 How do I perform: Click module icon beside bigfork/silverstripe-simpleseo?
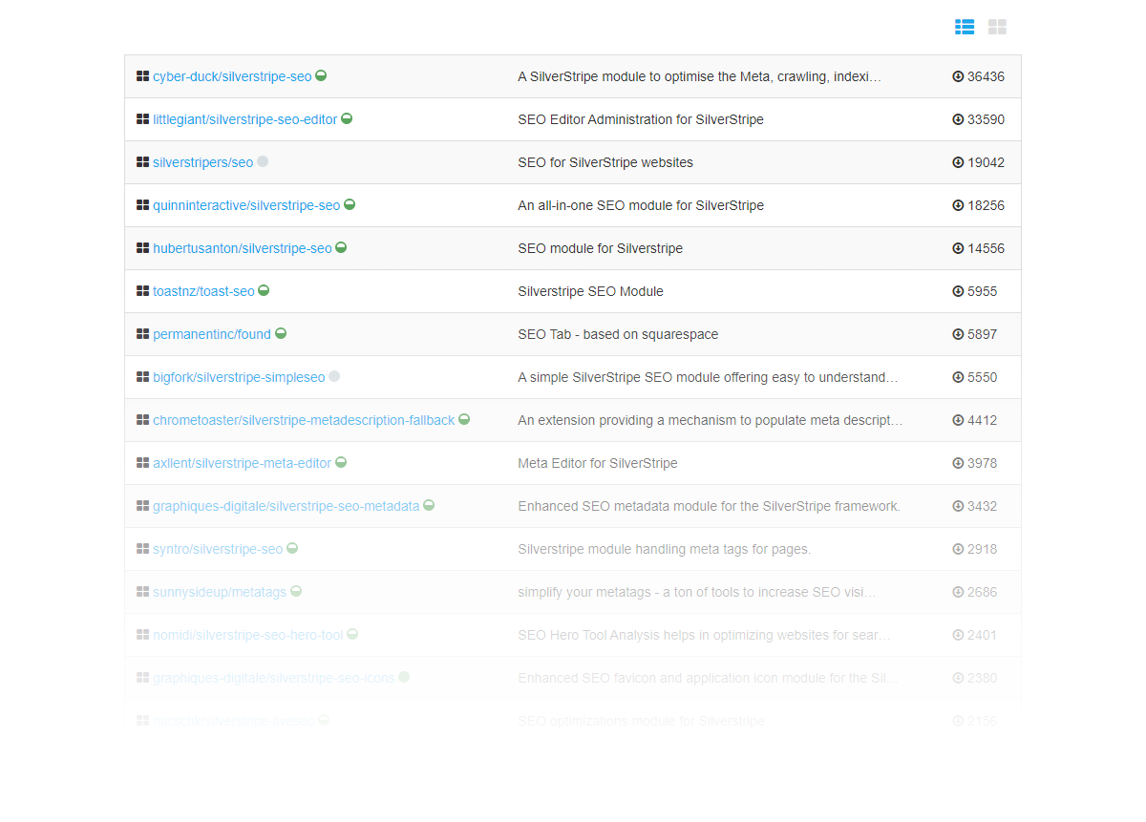point(142,377)
